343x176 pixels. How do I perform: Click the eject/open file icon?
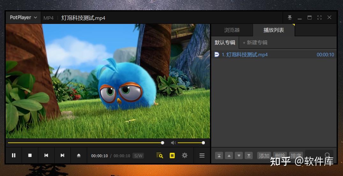pyautogui.click(x=79, y=156)
